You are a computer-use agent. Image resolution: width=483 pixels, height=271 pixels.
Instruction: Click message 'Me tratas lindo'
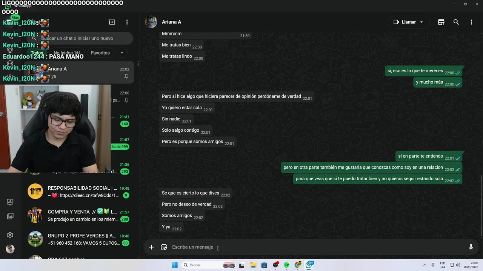point(183,57)
